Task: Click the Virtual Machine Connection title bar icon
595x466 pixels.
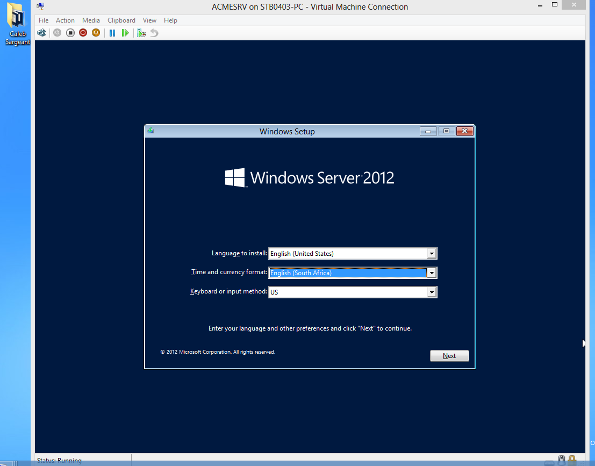Action: click(40, 6)
